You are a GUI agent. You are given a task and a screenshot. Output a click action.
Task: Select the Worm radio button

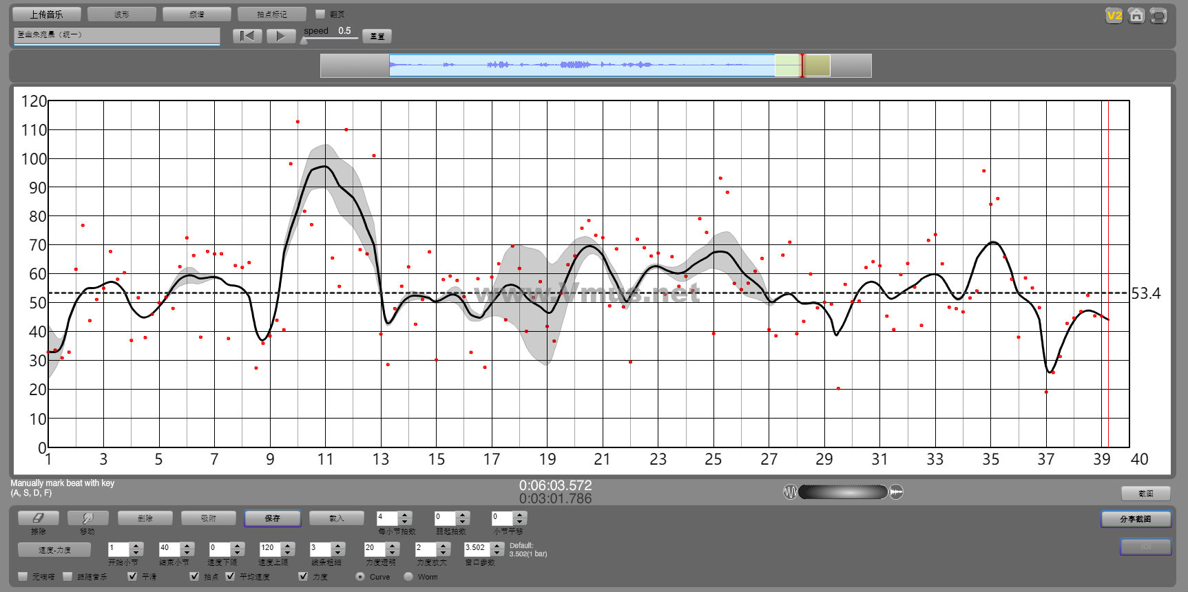(x=408, y=576)
